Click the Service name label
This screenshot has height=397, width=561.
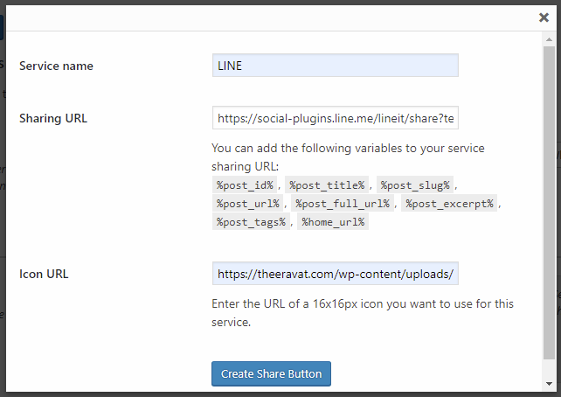coord(56,66)
